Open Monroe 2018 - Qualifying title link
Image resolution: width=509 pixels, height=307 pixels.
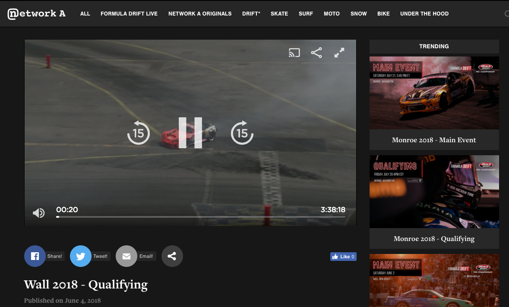[x=434, y=239]
